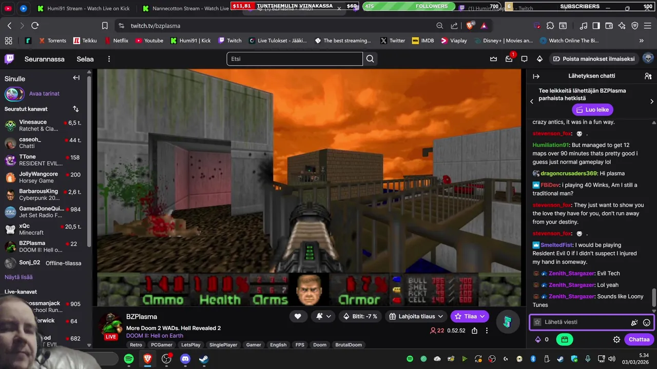Switch to the Nannecotton Stream Kick tab
Viewport: 657px width, 369px height.
click(185, 9)
